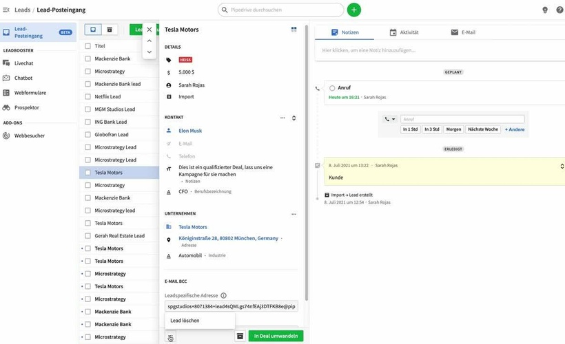Close the Tesla Motors lead panel
The height and width of the screenshot is (344, 565).
point(150,30)
